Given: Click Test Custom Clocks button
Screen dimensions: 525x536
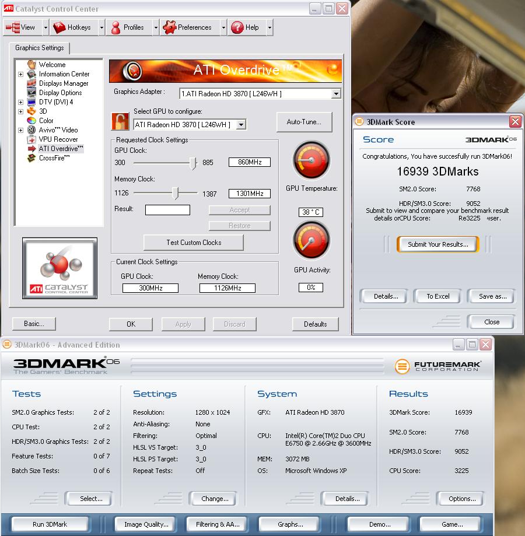Looking at the screenshot, I should 194,243.
